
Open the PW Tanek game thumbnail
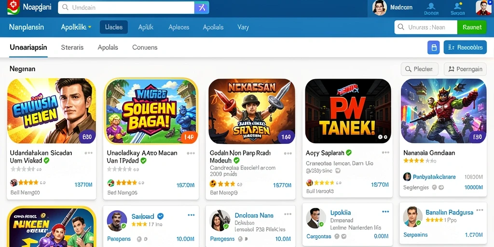pos(348,111)
